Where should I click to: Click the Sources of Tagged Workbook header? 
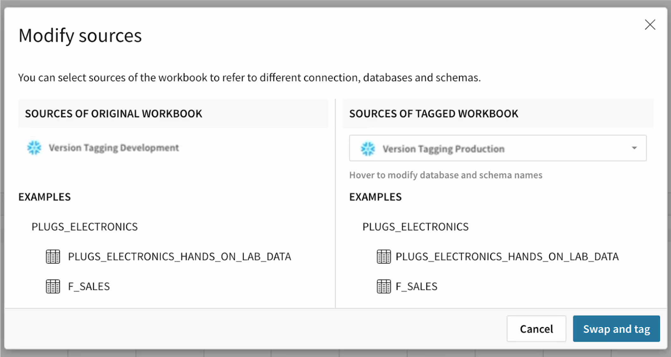[434, 114]
